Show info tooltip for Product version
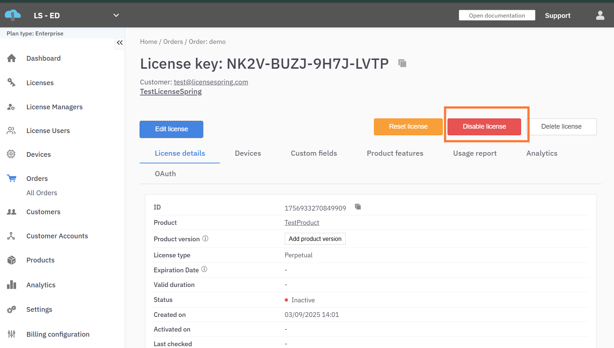 [205, 238]
